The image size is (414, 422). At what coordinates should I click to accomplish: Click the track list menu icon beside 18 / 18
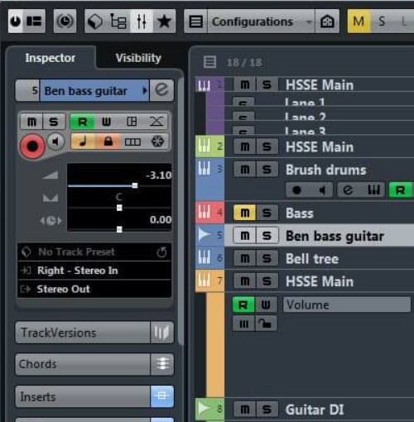[x=209, y=62]
